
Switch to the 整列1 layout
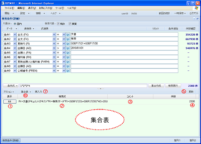177,140
